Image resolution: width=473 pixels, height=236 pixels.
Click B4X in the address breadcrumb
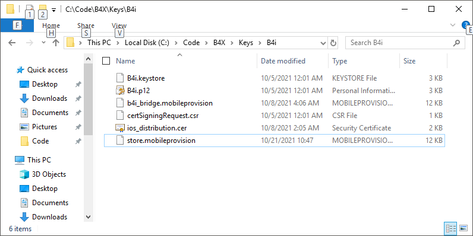[x=219, y=43]
